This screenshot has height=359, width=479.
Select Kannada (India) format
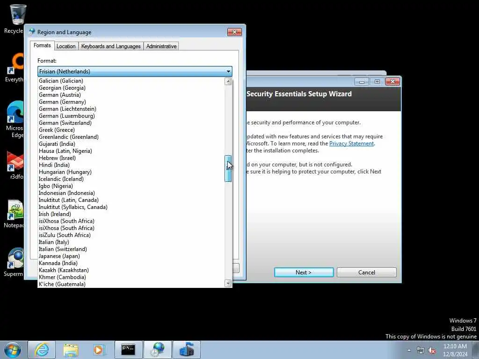[x=131, y=264]
